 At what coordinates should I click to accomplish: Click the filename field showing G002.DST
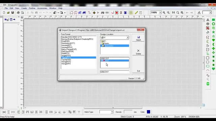115,72
